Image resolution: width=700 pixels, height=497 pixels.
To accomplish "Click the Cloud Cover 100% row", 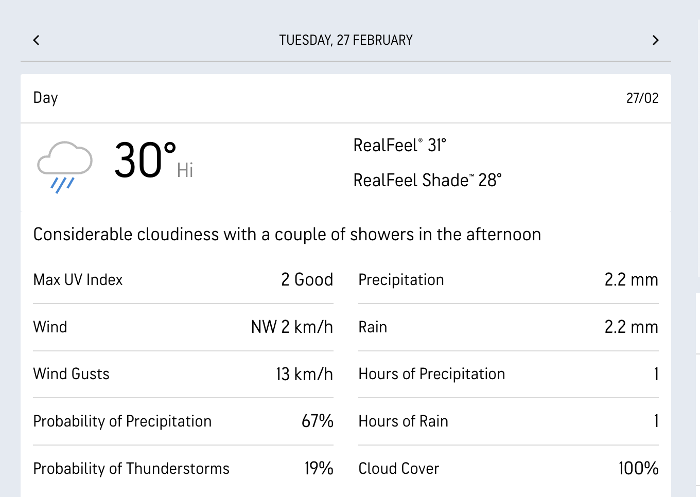I will point(508,469).
